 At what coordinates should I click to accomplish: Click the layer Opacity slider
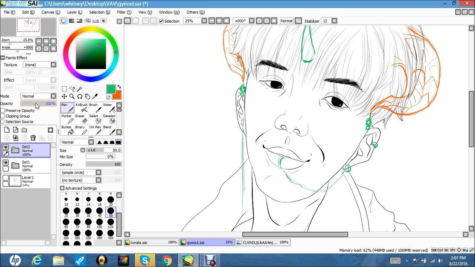coord(38,104)
